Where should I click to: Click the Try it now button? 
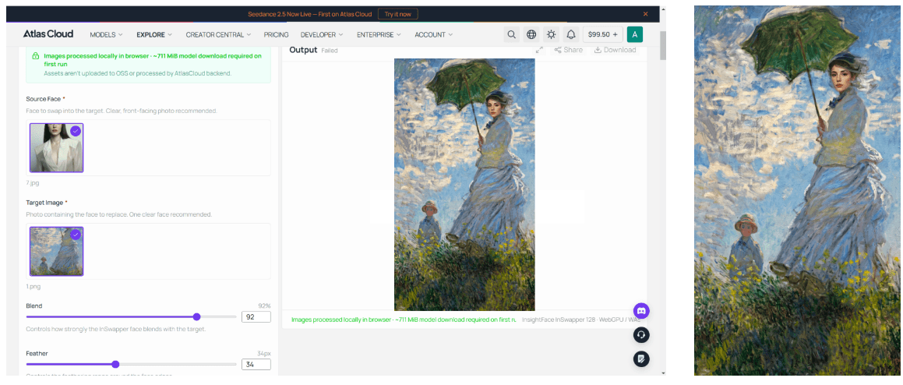(x=398, y=14)
